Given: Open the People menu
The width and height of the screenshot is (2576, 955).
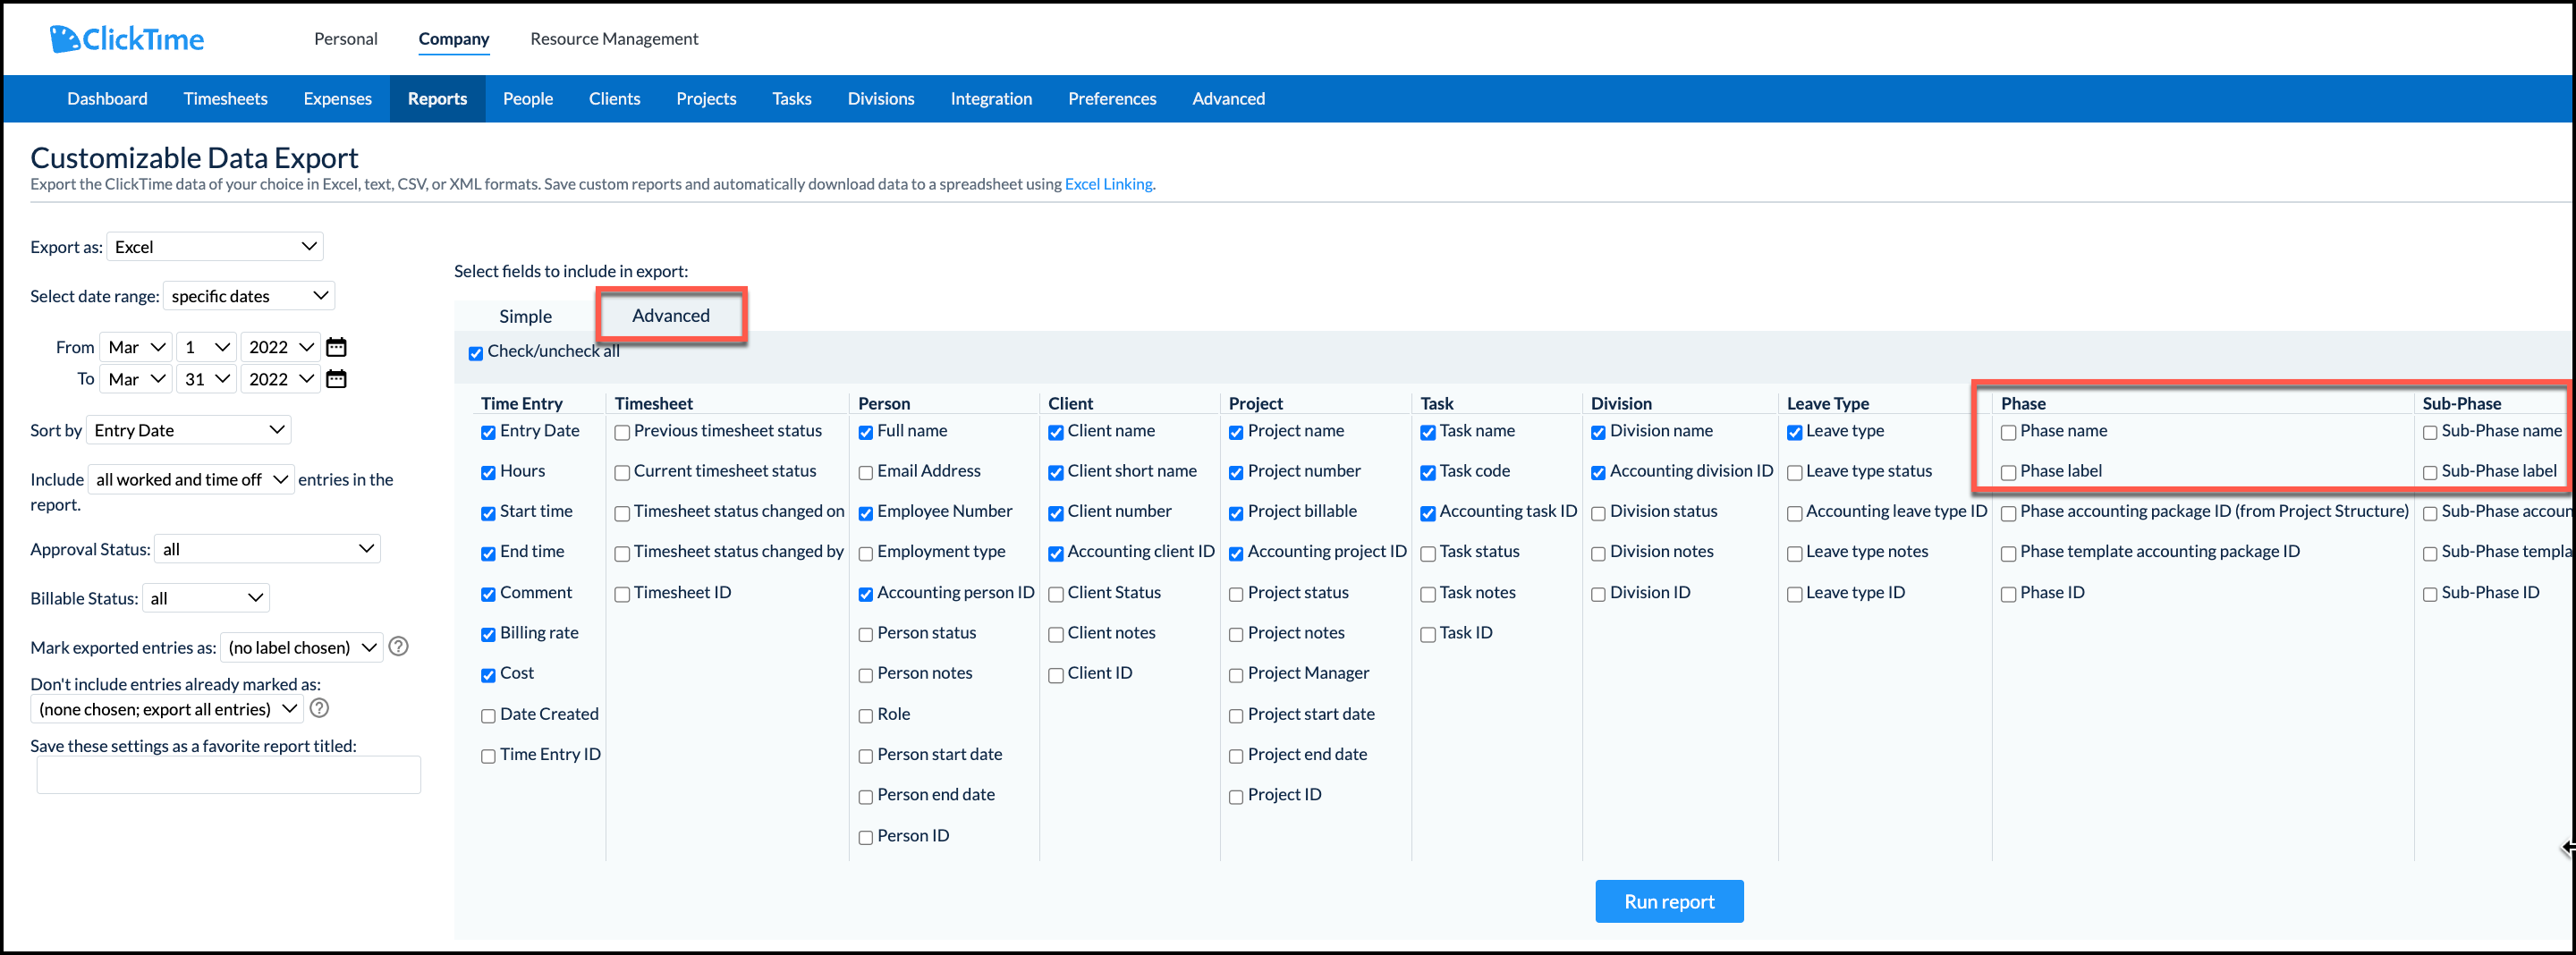Looking at the screenshot, I should click(528, 98).
